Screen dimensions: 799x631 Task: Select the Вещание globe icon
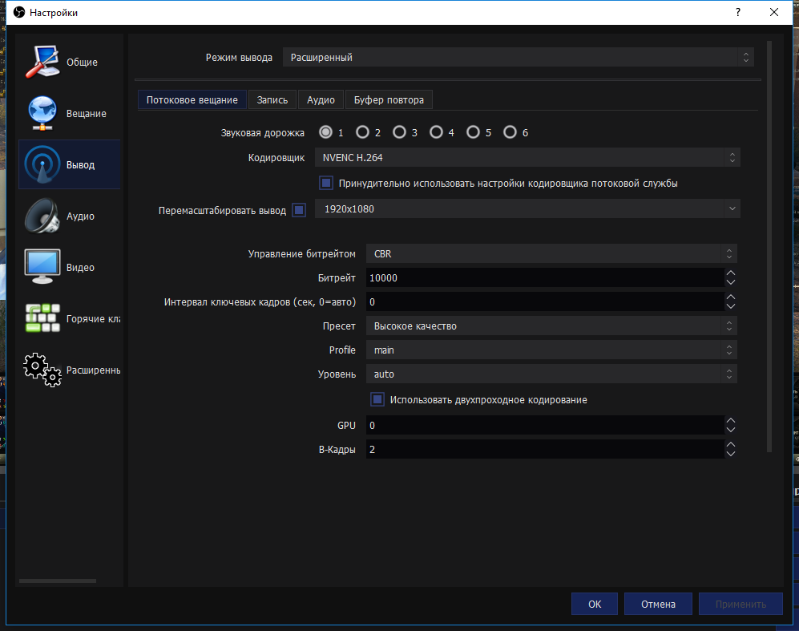42,113
